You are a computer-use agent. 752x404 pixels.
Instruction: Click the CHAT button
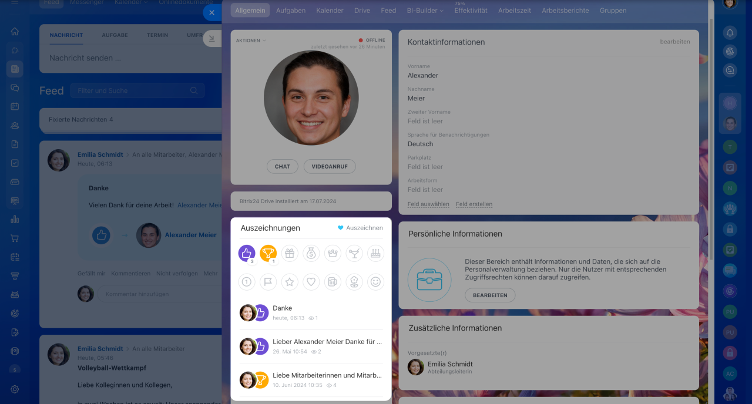283,167
